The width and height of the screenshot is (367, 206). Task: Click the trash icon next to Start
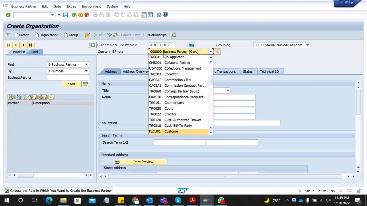click(x=85, y=84)
